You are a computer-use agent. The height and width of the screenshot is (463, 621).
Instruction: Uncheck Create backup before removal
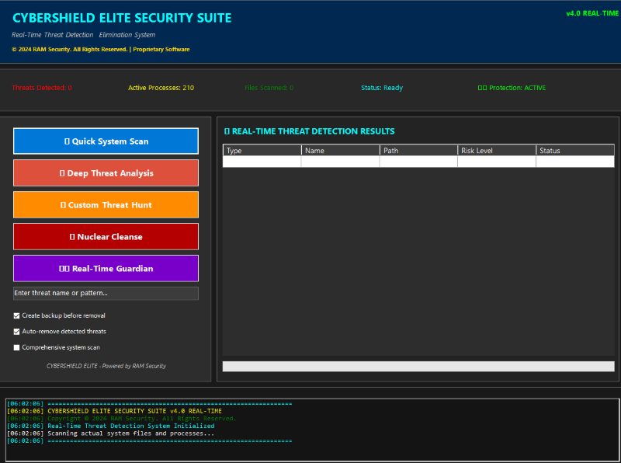(x=16, y=315)
